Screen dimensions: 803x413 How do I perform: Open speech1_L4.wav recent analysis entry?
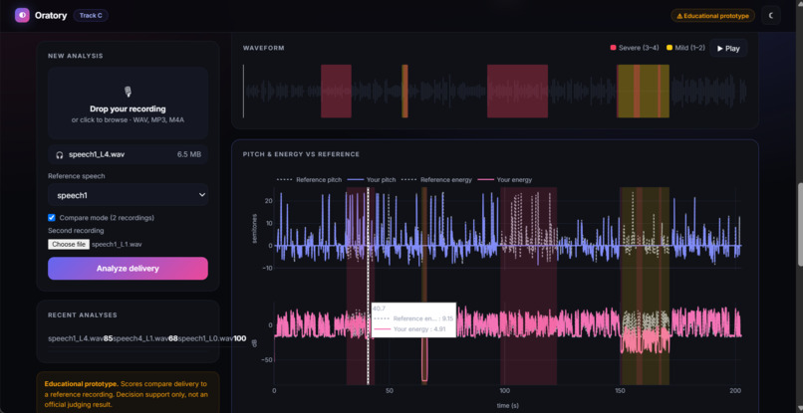81,338
